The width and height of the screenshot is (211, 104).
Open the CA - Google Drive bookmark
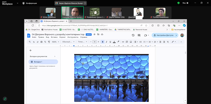coord(33,30)
